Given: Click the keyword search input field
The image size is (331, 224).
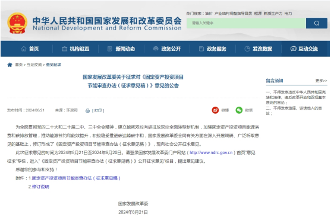Looking at the screenshot, I should click(x=246, y=23).
